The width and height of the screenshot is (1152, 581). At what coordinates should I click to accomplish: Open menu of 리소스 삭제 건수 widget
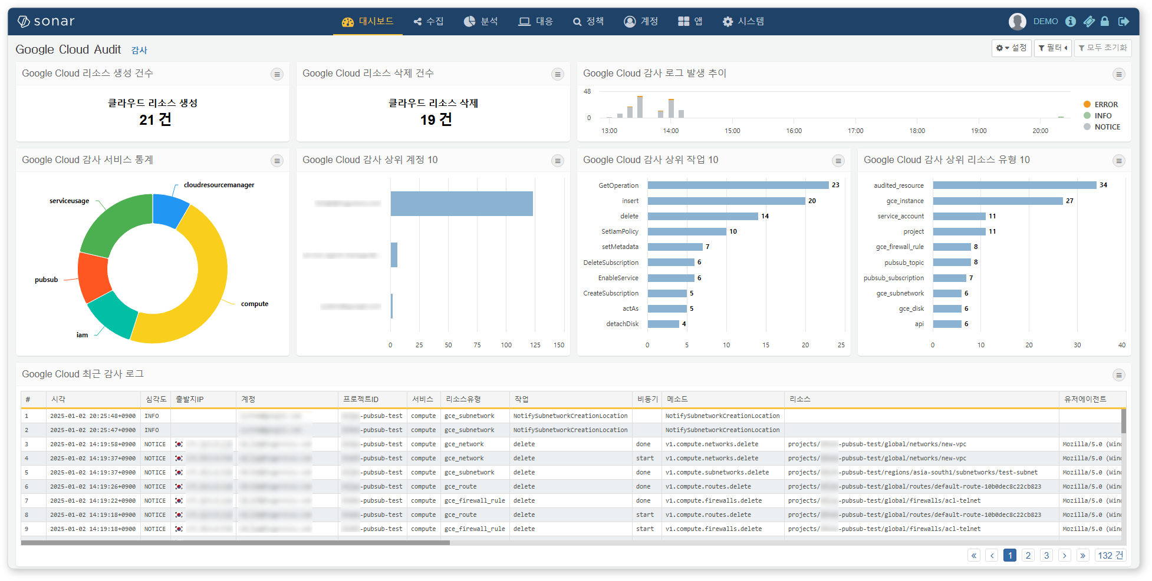point(557,74)
